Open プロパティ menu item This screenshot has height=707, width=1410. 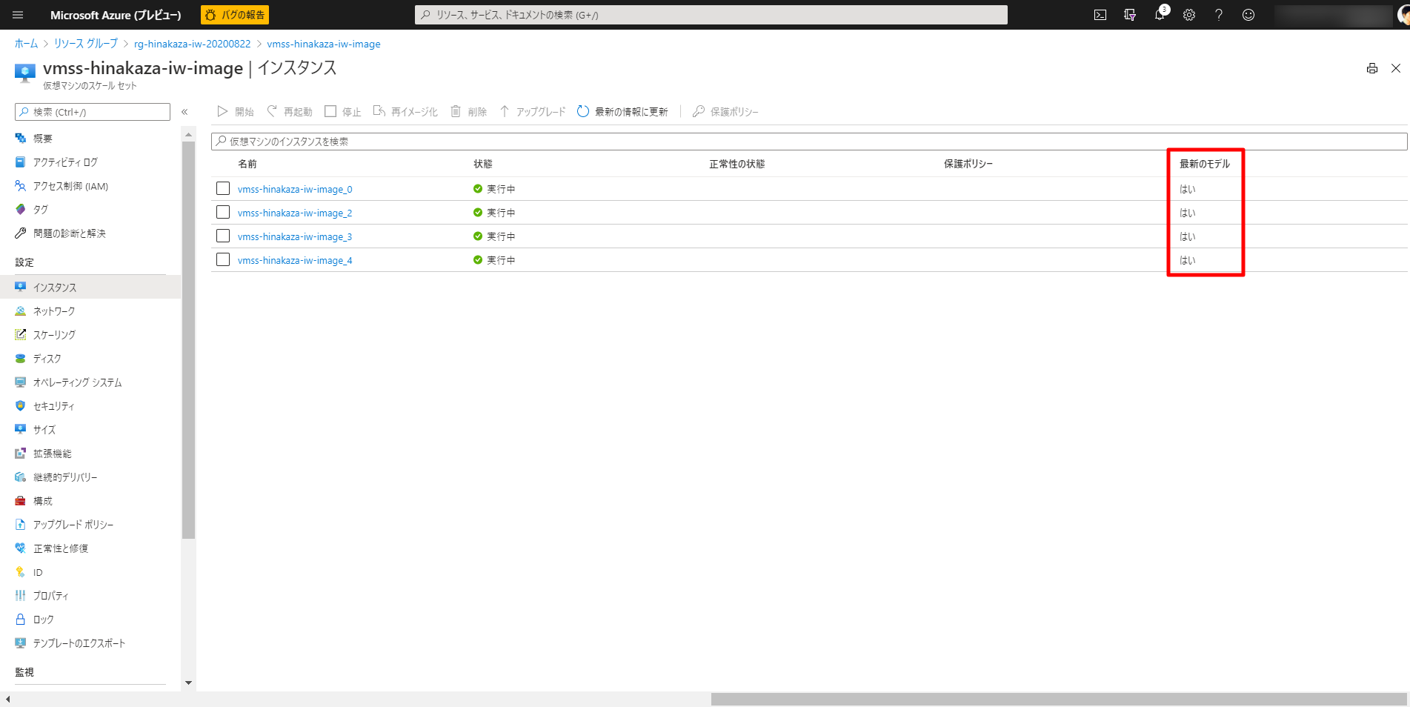tap(90, 596)
